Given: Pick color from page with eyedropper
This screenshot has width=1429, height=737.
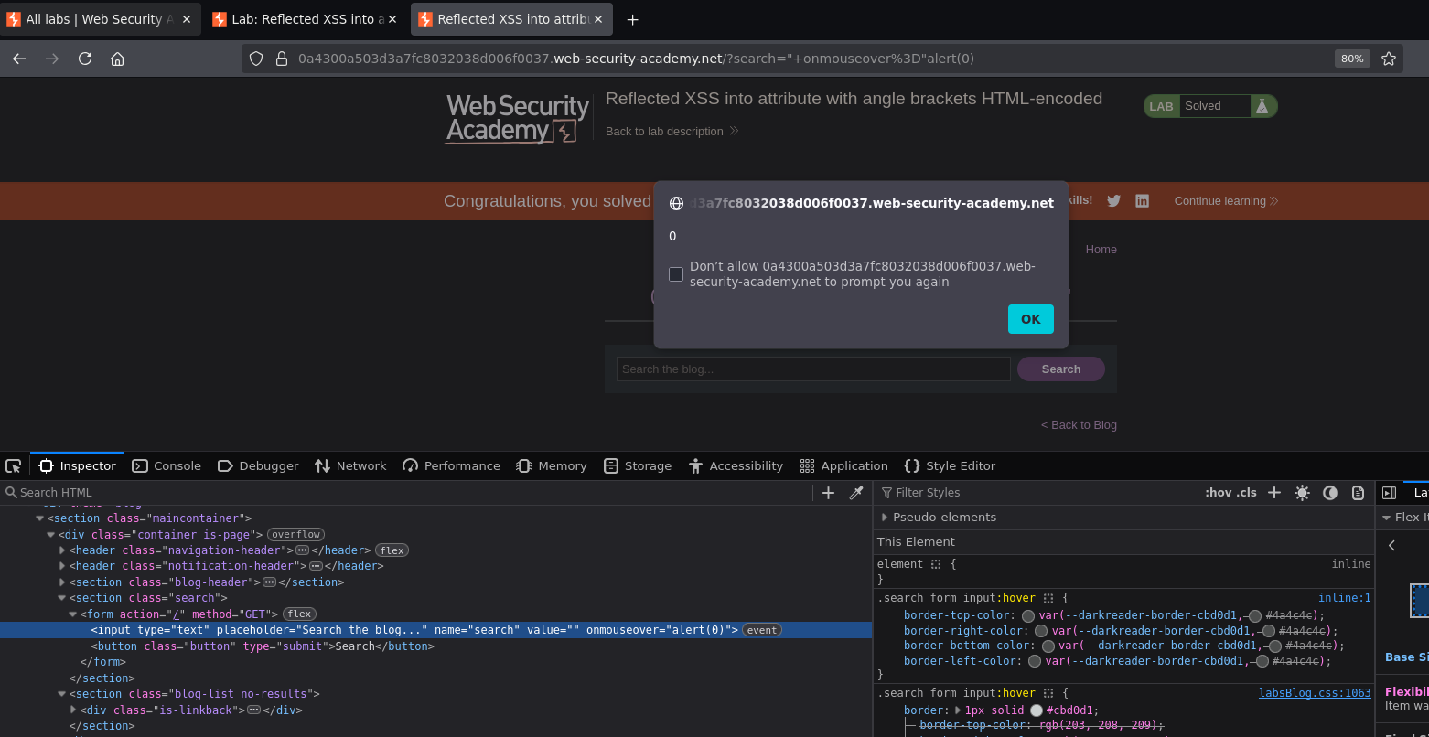Looking at the screenshot, I should [x=856, y=493].
